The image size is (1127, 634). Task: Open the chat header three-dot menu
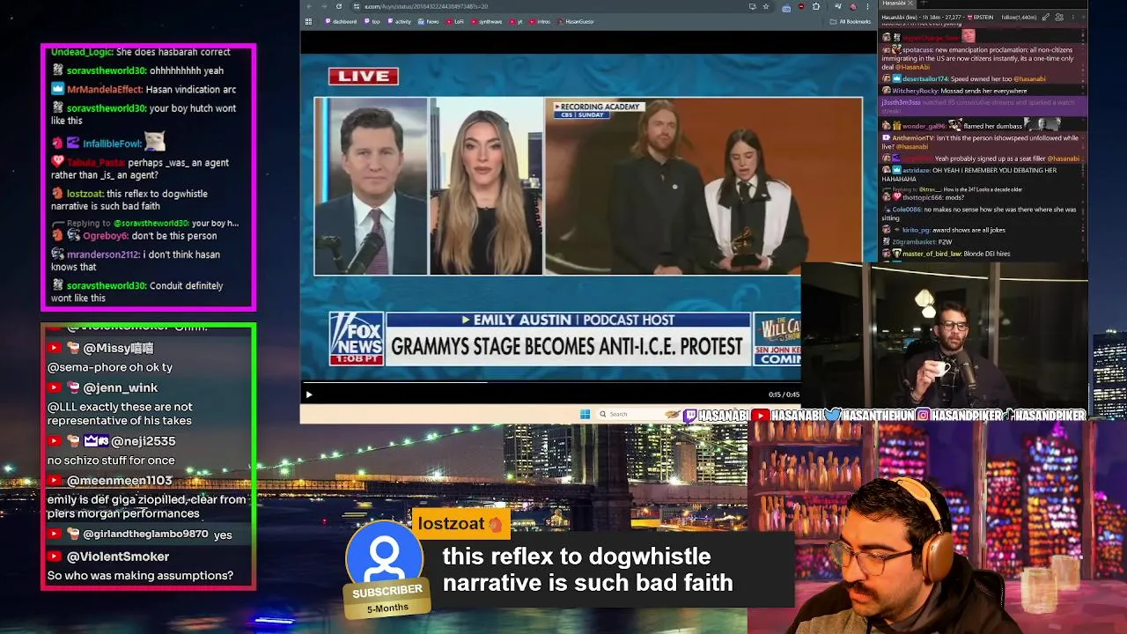[x=1072, y=17]
